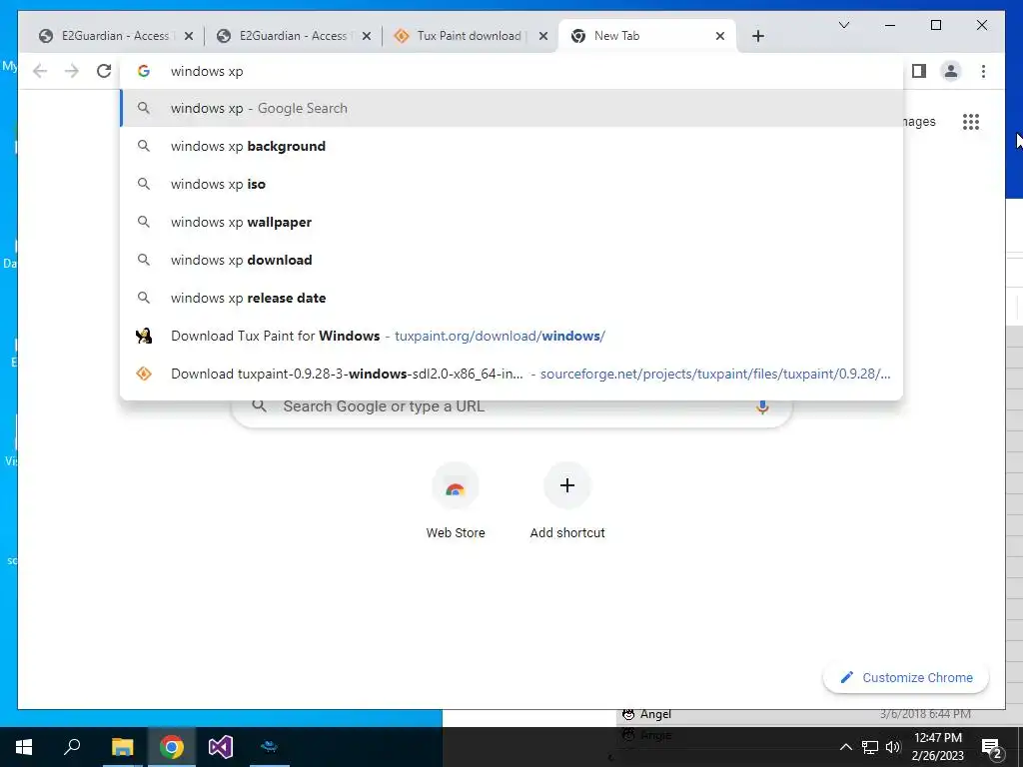Start voice search with the microphone icon
The image size is (1023, 767).
point(762,407)
